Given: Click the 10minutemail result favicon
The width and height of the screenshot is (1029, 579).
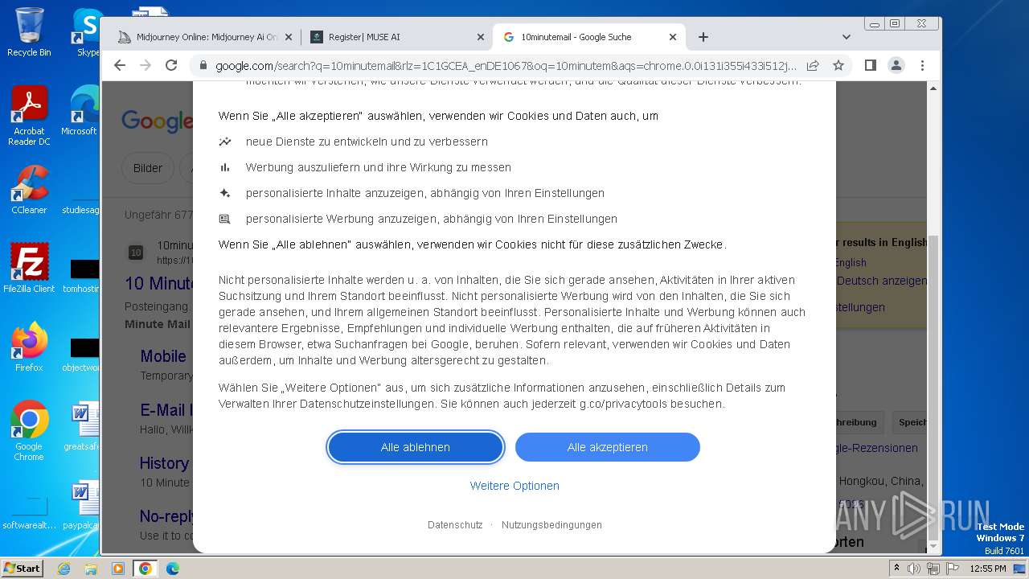Looking at the screenshot, I should [136, 253].
